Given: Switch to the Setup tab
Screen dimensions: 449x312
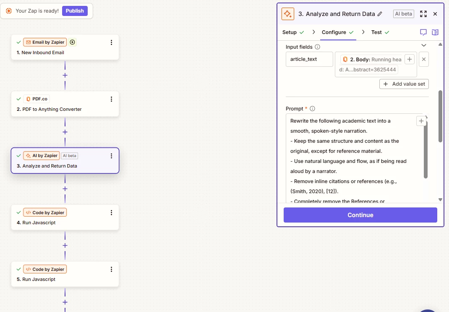Looking at the screenshot, I should coord(293,32).
